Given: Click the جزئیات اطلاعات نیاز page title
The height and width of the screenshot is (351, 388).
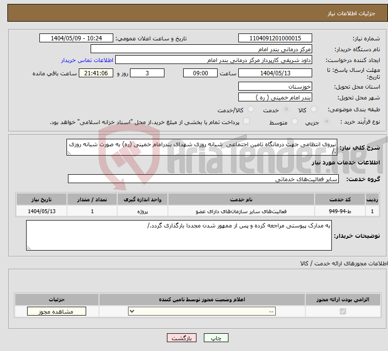Looking at the screenshot, I should 352,13.
